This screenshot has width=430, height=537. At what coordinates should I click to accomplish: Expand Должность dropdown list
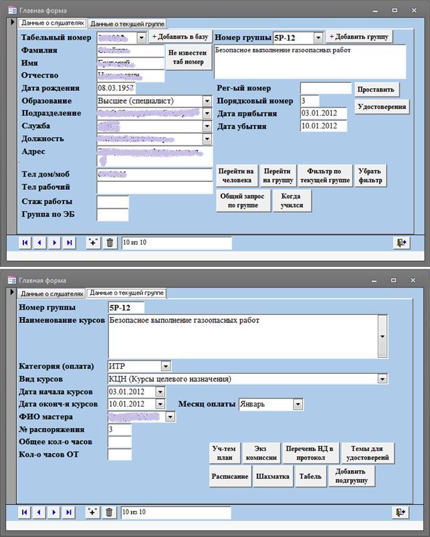[x=207, y=139]
